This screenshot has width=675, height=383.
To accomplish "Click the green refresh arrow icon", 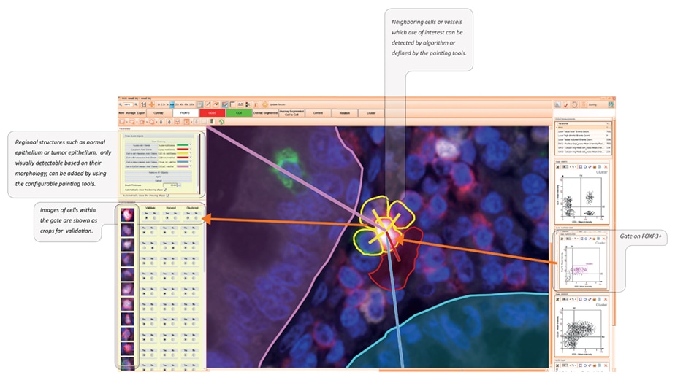I will tap(221, 121).
